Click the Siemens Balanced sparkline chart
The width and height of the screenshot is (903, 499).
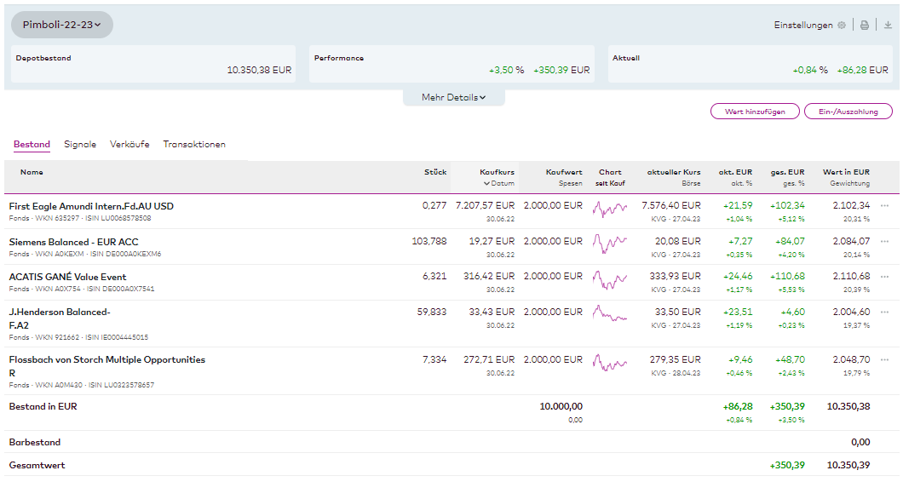click(x=610, y=244)
